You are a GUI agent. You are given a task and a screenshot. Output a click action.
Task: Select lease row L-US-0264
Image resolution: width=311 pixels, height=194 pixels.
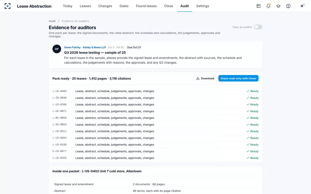[x=155, y=138]
